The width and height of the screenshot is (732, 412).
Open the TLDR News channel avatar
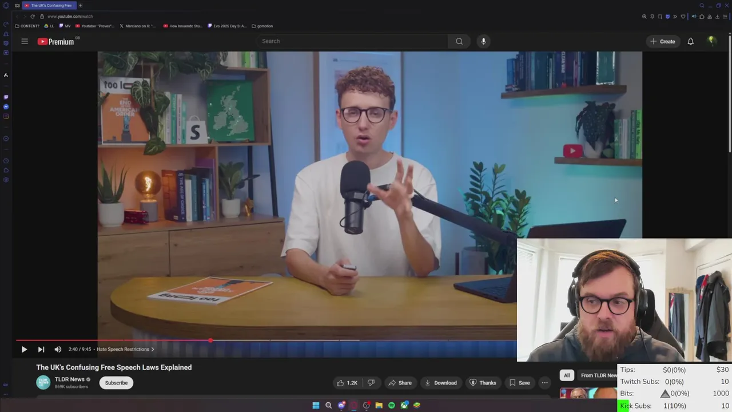pyautogui.click(x=43, y=383)
